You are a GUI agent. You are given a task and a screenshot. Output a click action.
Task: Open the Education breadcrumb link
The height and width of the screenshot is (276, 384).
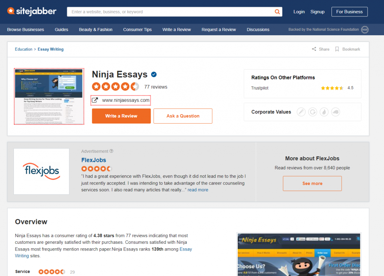[24, 49]
